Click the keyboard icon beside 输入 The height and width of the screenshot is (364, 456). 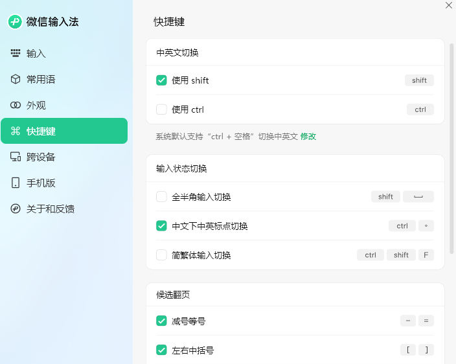[x=16, y=54]
